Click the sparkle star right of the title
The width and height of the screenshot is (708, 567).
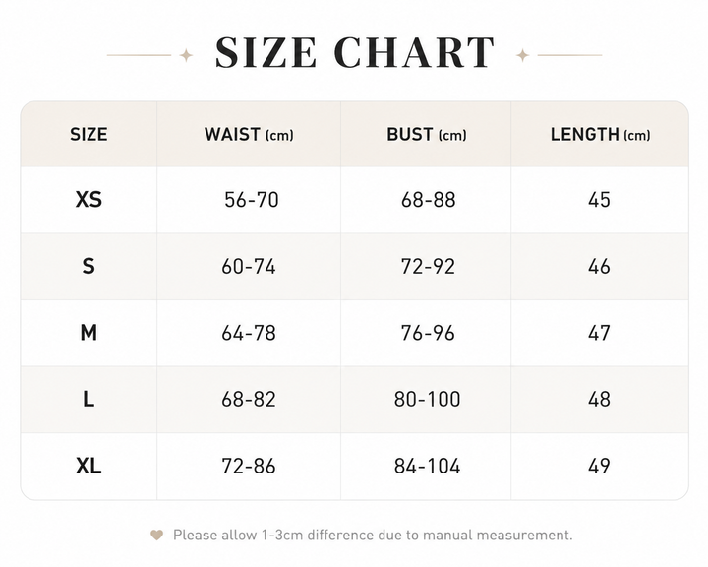(522, 55)
